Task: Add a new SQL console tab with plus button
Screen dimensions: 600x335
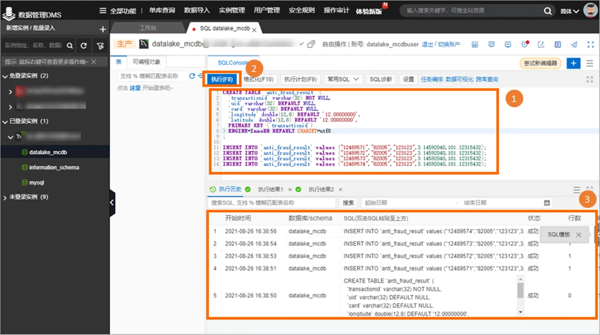Action: (573, 63)
